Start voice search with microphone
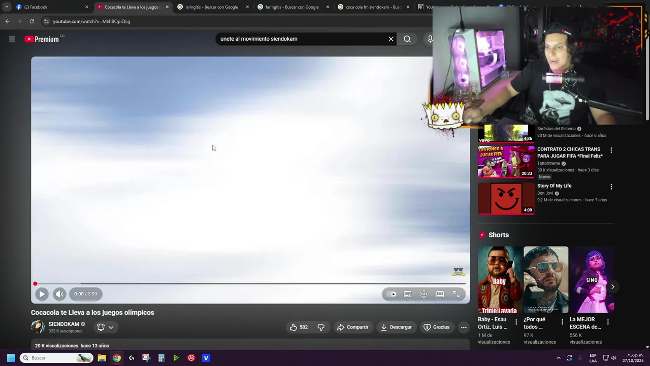 [430, 39]
